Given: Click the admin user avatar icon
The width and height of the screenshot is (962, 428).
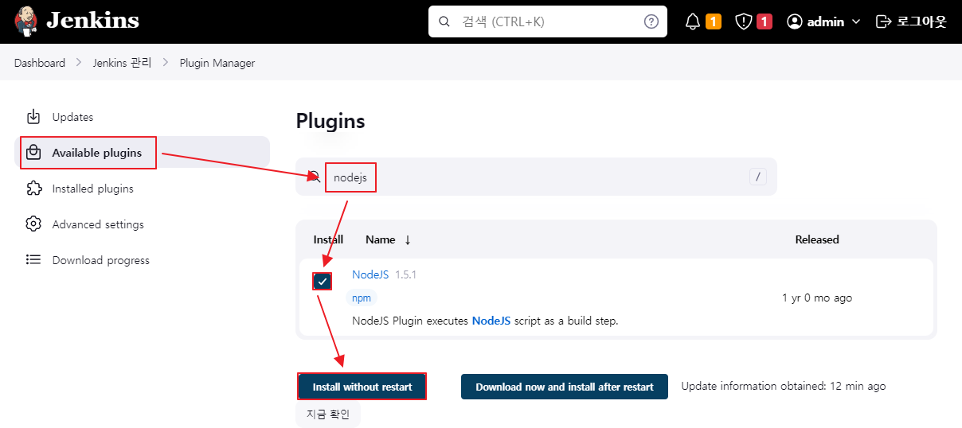Looking at the screenshot, I should 795,21.
